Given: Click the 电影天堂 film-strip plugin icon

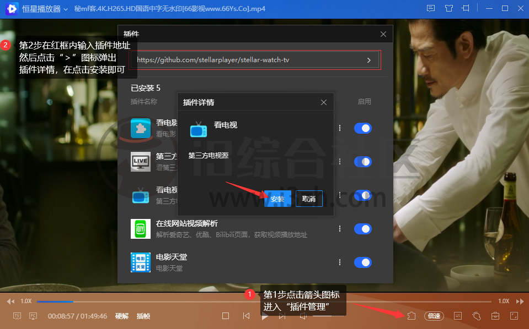Looking at the screenshot, I should (x=141, y=262).
